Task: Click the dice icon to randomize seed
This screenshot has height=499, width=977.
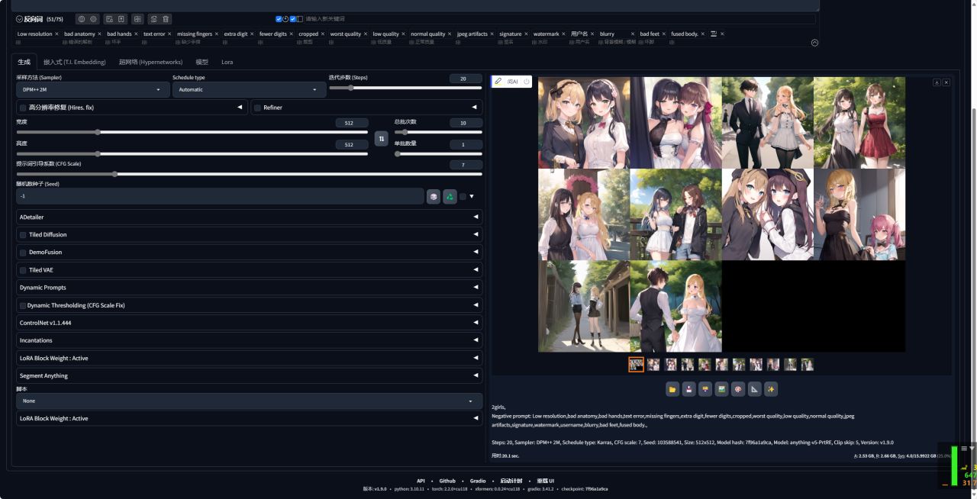Action: (434, 196)
